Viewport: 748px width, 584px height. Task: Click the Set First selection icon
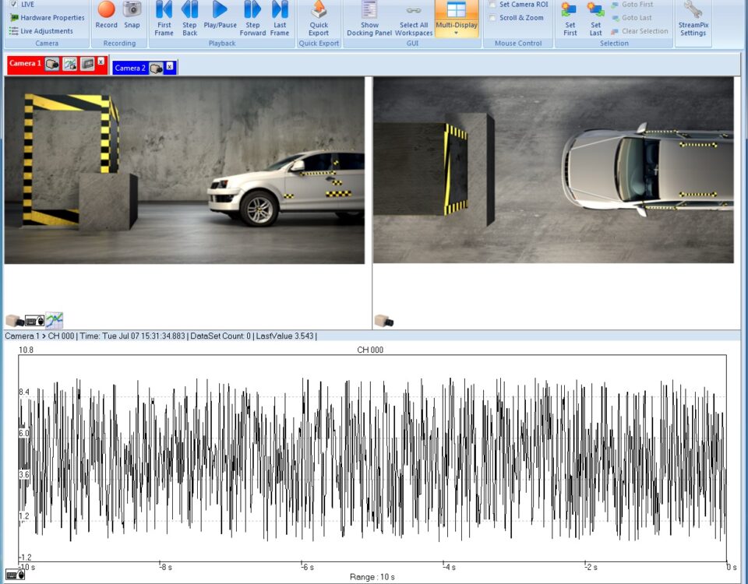pos(570,11)
